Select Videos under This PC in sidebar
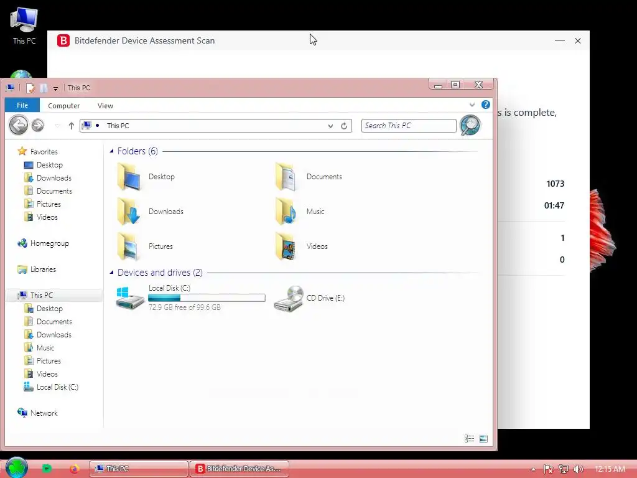This screenshot has height=478, width=637. point(47,374)
